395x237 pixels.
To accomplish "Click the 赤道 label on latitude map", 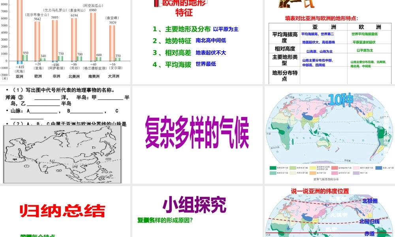I will point(369,233).
